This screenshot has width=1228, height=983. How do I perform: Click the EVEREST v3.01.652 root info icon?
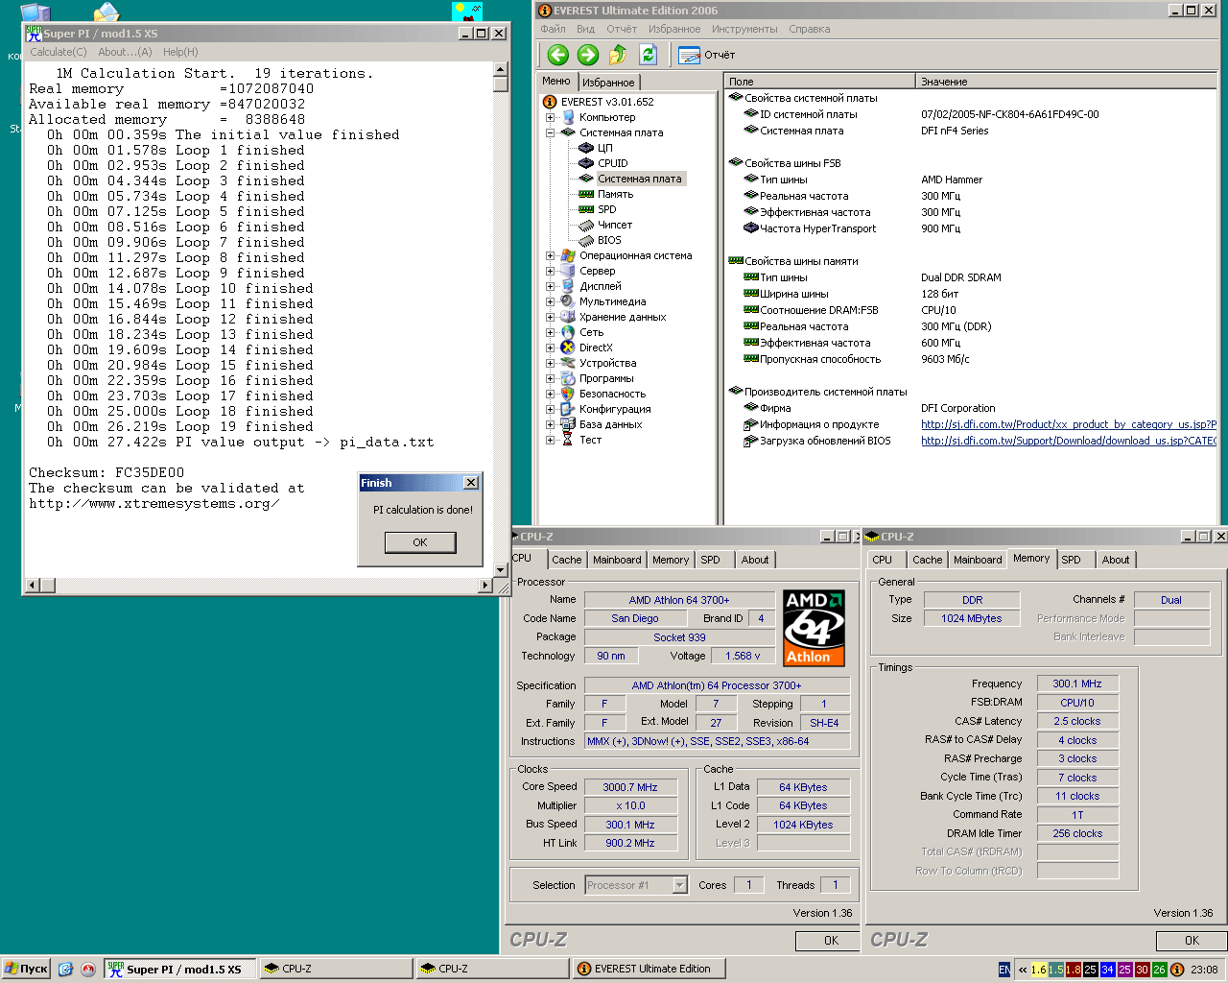click(550, 102)
